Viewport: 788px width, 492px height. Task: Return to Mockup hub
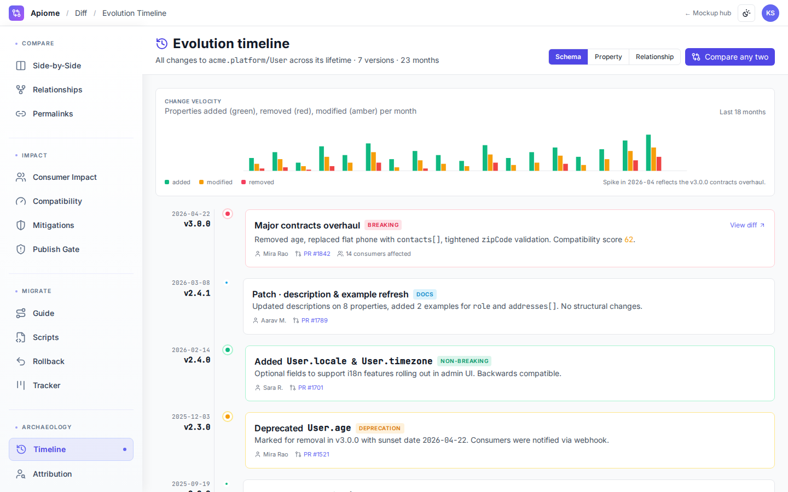click(x=708, y=13)
